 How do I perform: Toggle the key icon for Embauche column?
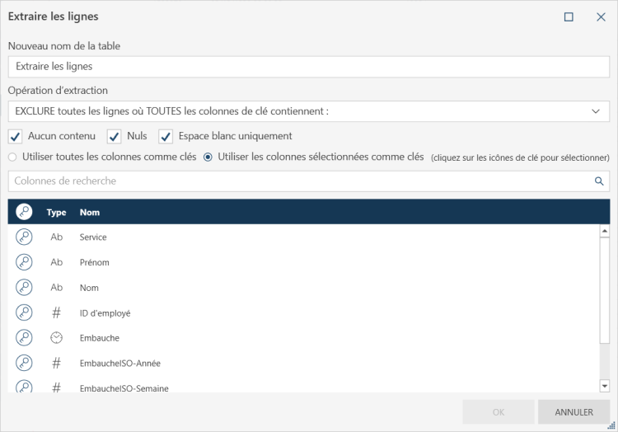click(24, 338)
